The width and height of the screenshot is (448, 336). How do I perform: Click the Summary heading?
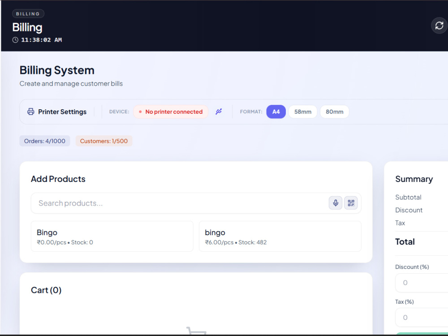point(414,179)
